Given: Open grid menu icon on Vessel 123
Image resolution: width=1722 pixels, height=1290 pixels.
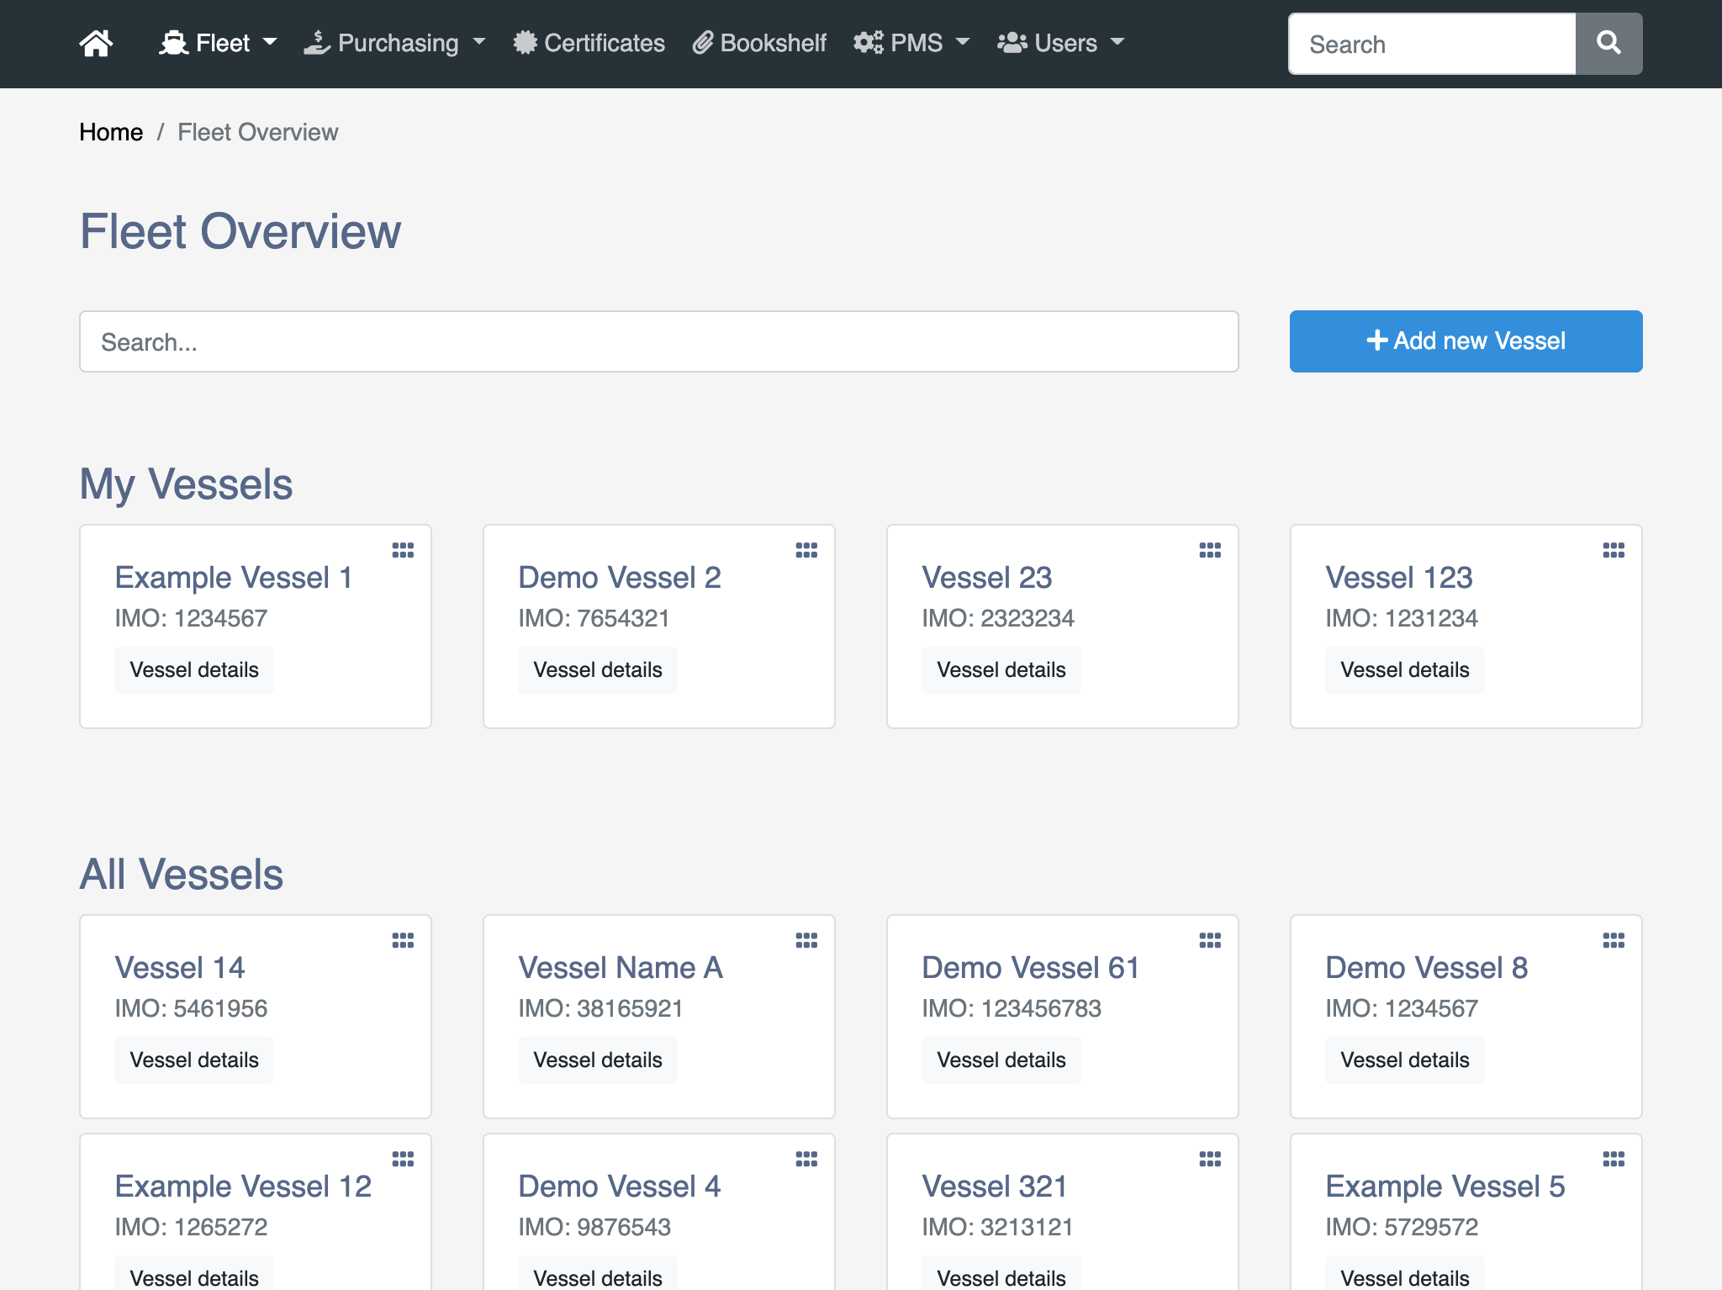Looking at the screenshot, I should (x=1614, y=550).
